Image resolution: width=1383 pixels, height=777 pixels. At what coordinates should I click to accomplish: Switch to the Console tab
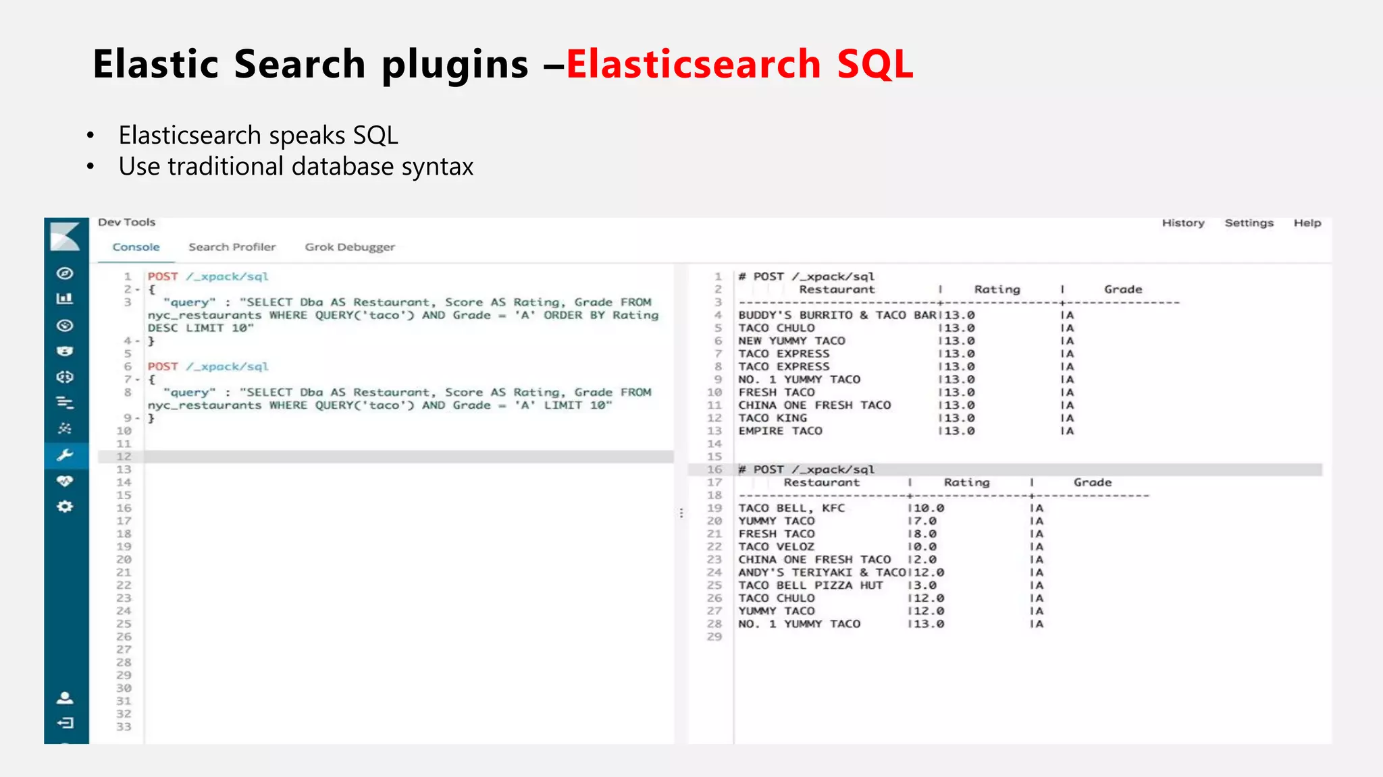coord(136,247)
